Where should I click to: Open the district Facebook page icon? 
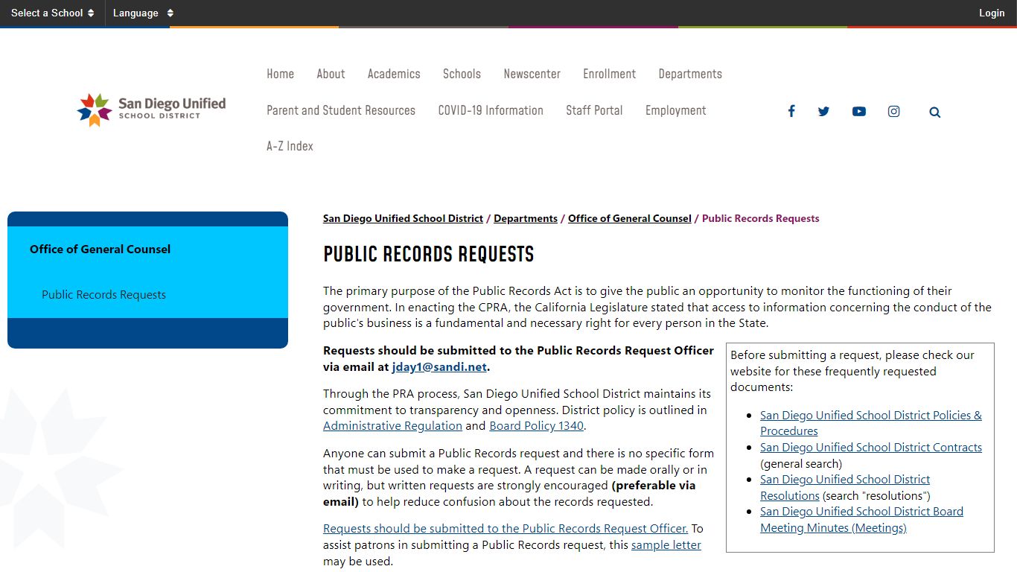tap(791, 112)
